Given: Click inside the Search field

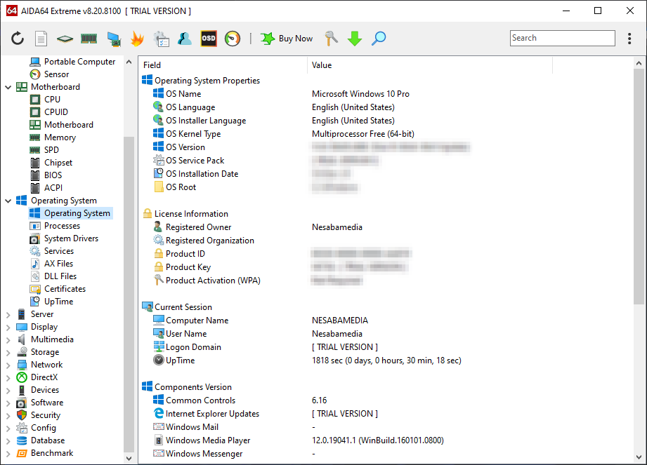Looking at the screenshot, I should click(562, 39).
